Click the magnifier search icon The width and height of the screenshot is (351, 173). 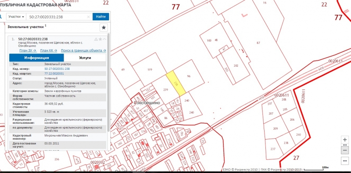[1, 17]
